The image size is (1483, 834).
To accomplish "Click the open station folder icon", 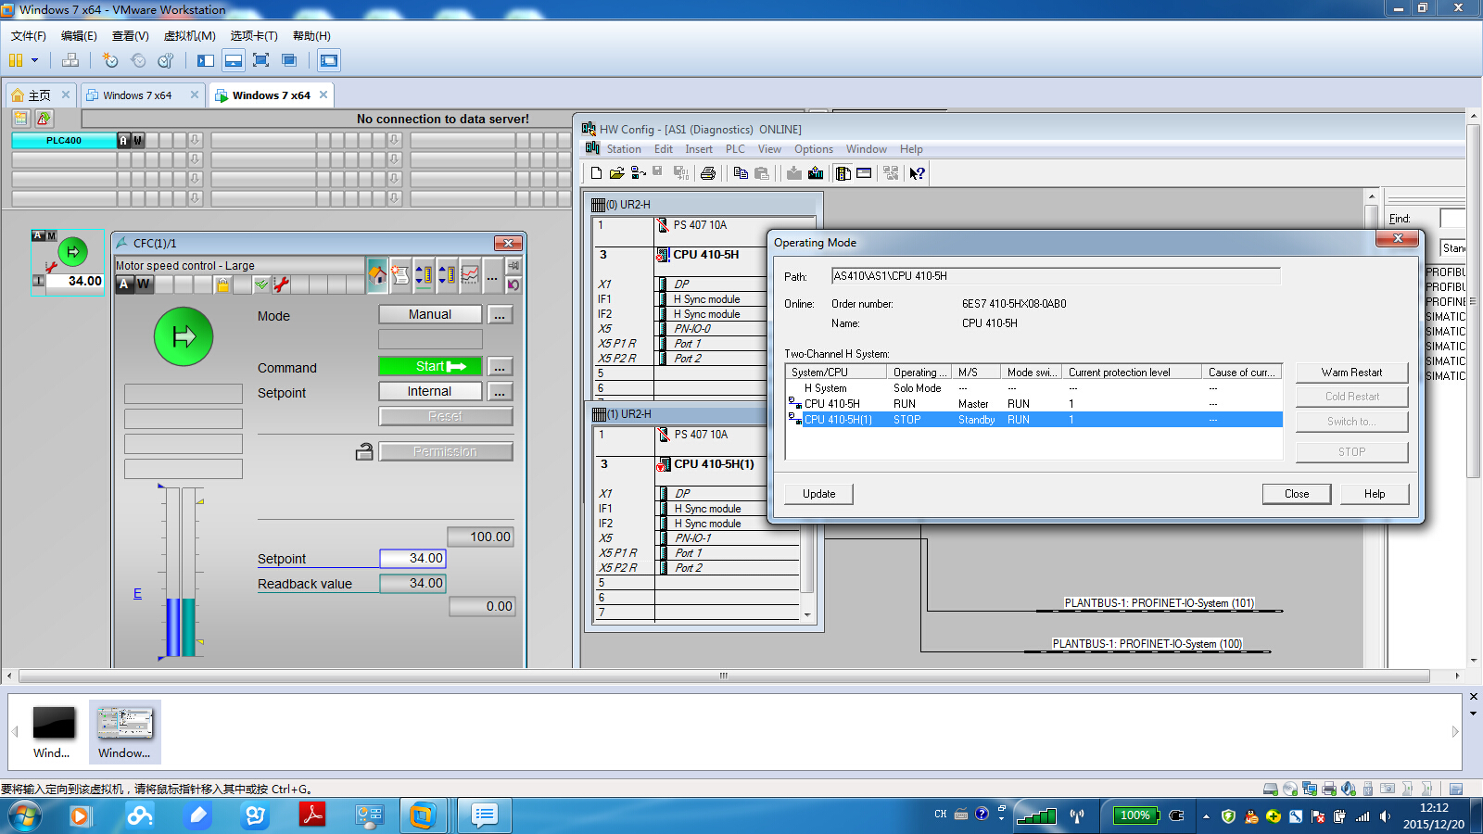I will [x=616, y=173].
